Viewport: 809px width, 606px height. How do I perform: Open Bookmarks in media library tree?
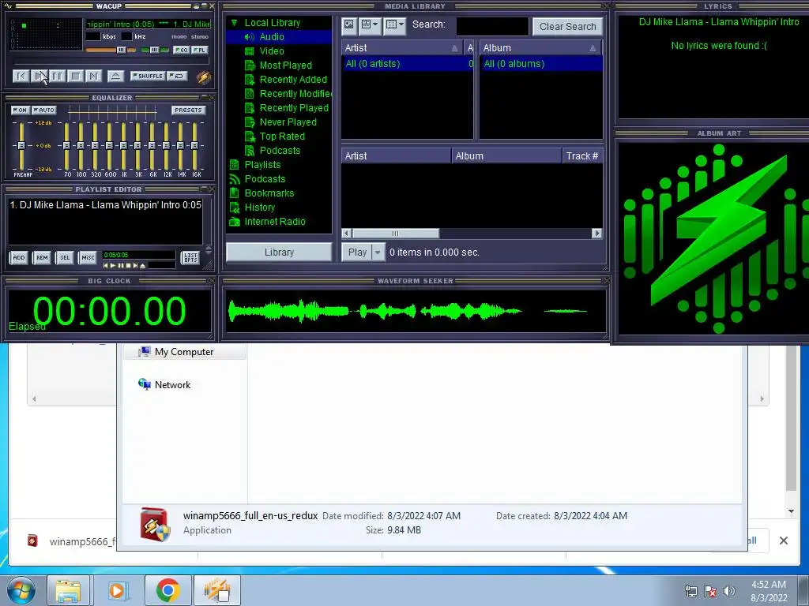[x=269, y=193]
